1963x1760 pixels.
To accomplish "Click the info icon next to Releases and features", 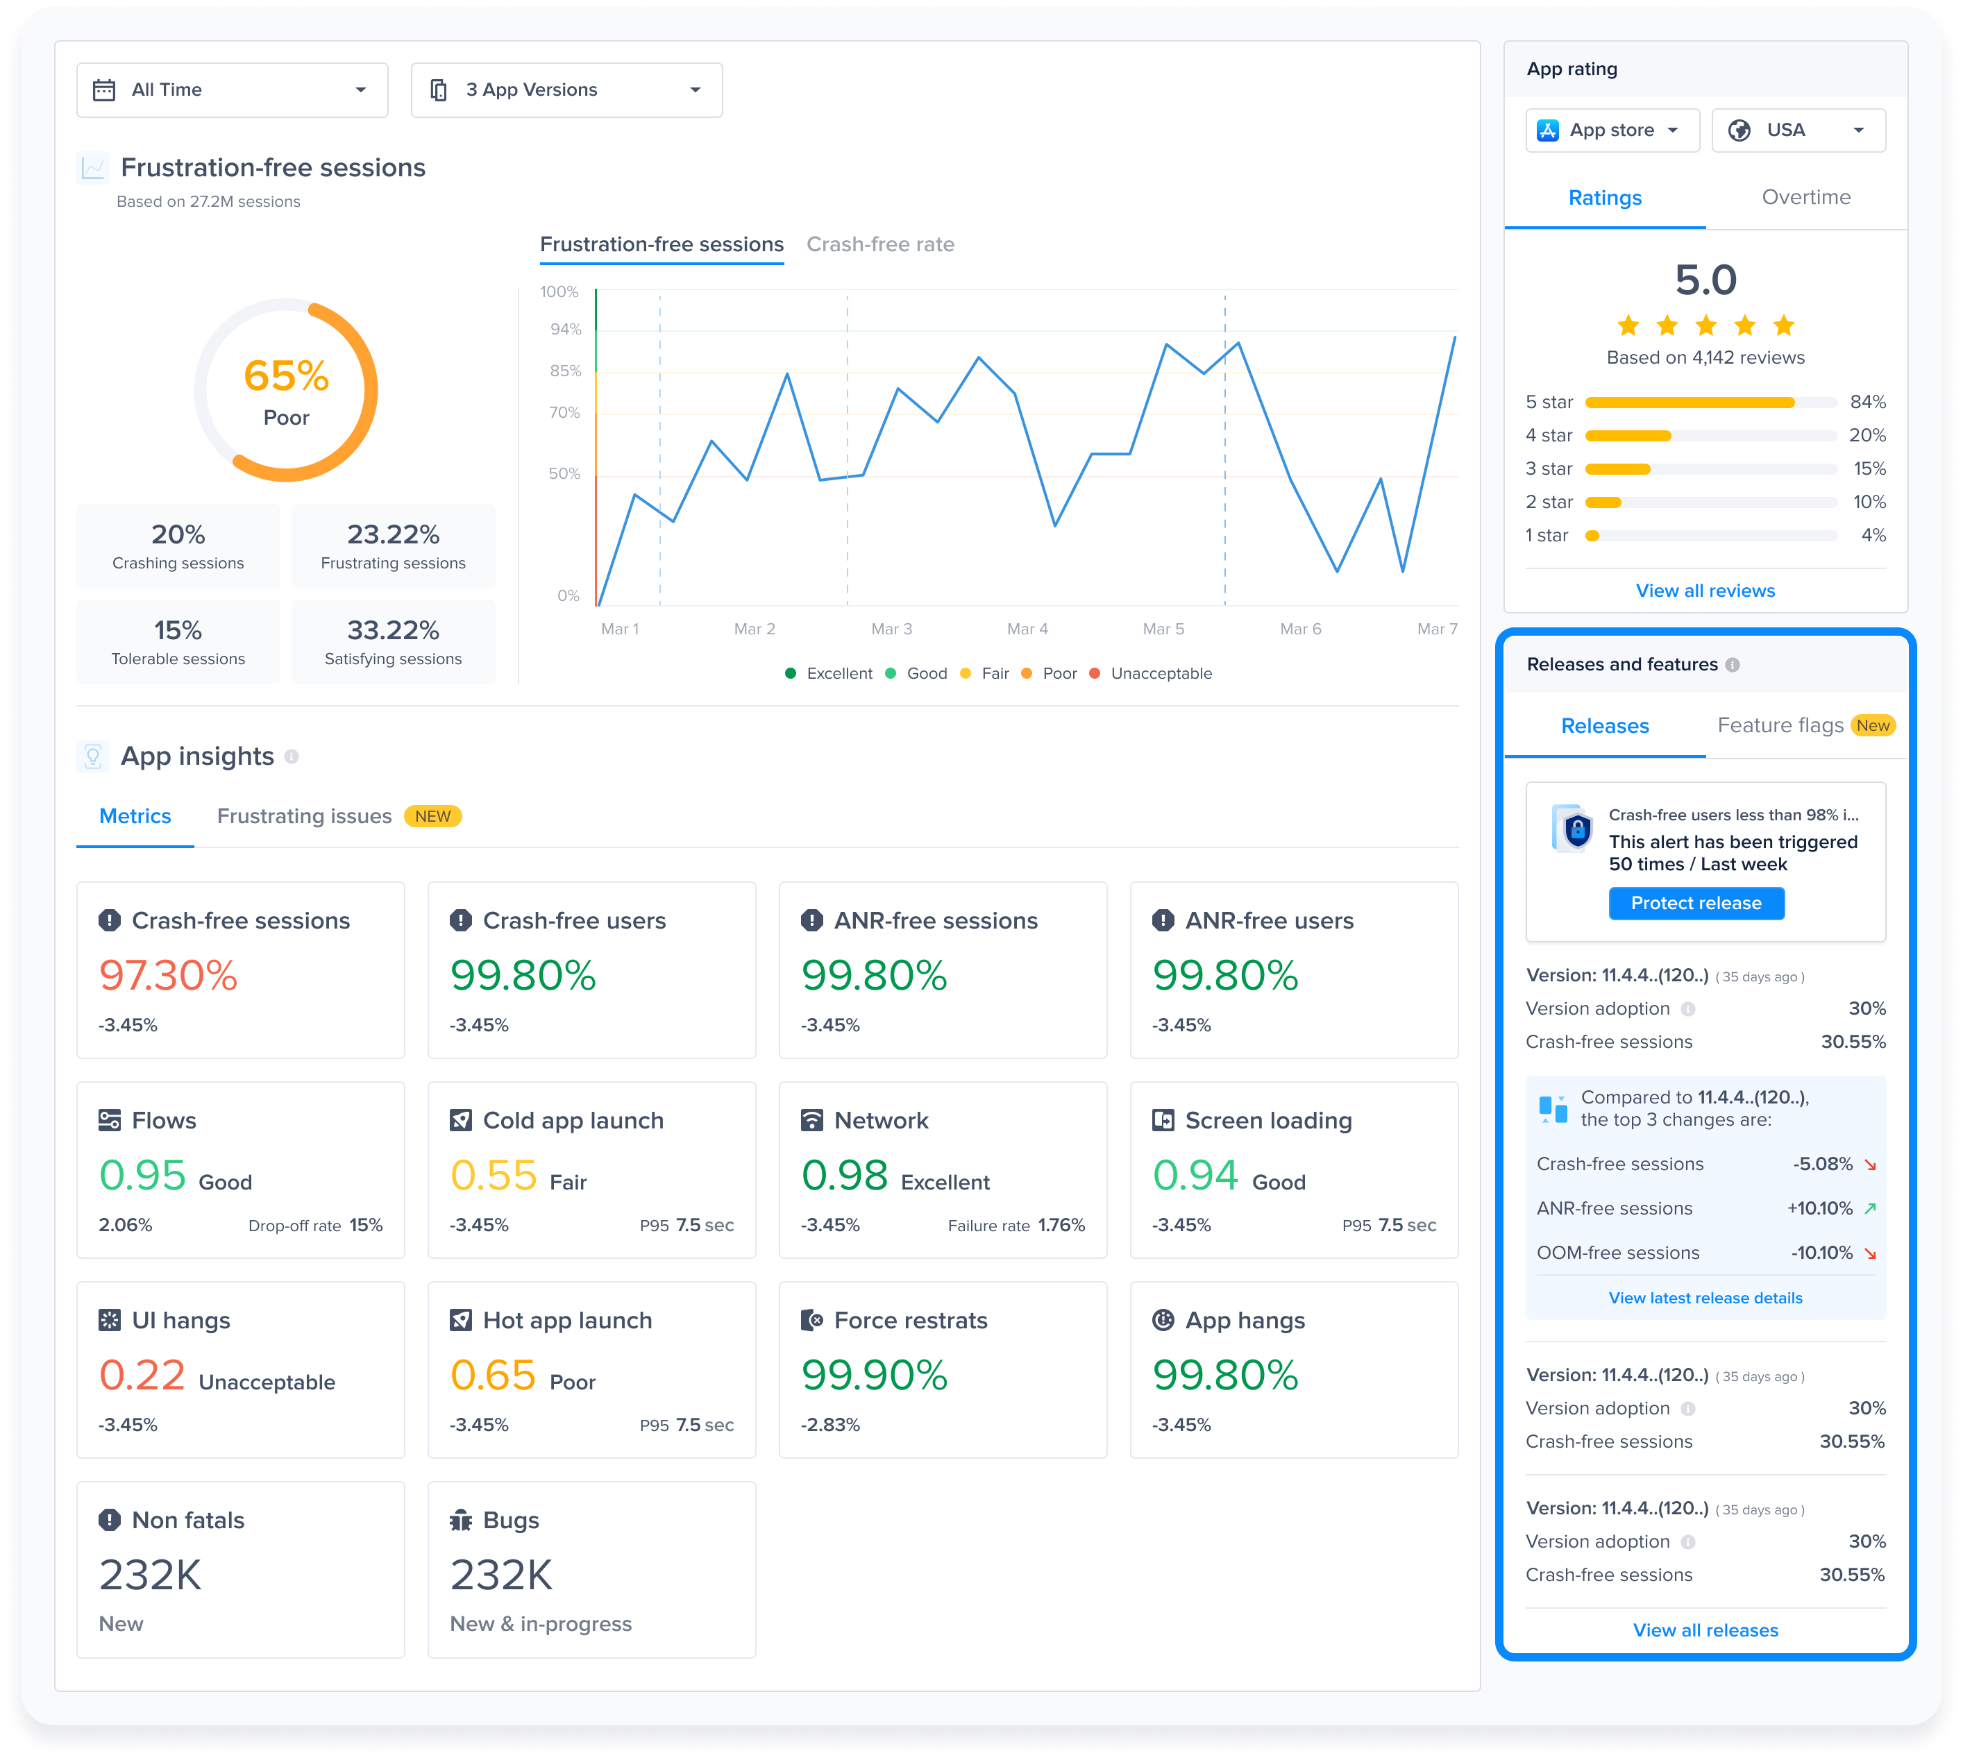I will point(1732,664).
